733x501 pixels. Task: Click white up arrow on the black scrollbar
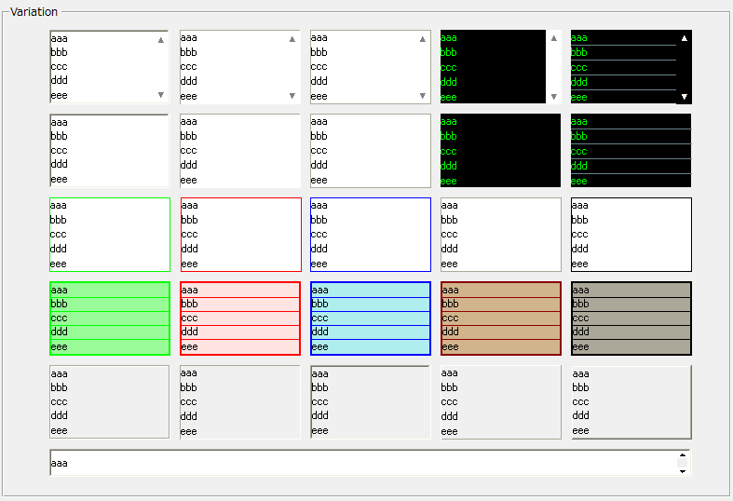(x=685, y=38)
